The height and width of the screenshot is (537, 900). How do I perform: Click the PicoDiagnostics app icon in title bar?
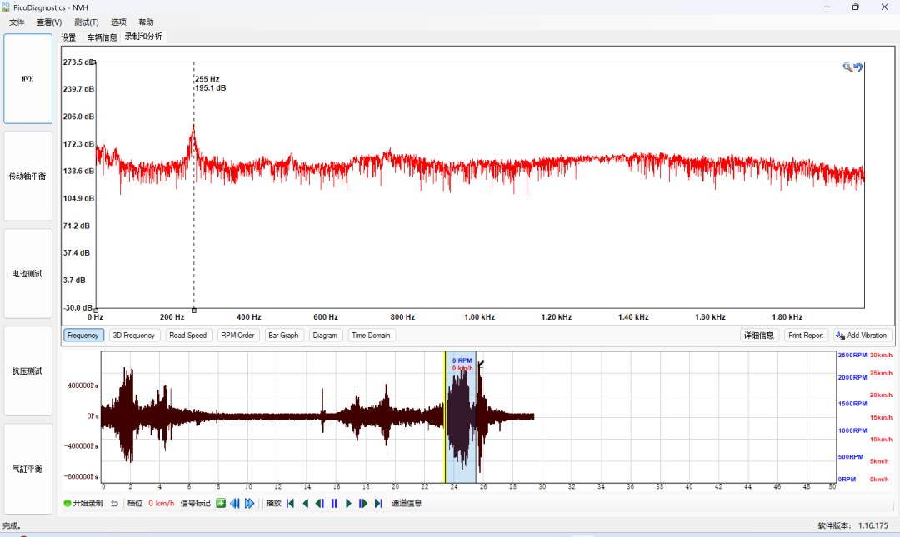tap(6, 7)
